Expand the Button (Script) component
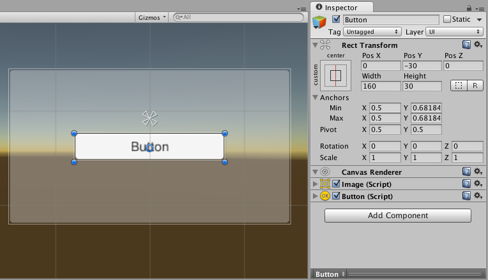 pyautogui.click(x=315, y=196)
